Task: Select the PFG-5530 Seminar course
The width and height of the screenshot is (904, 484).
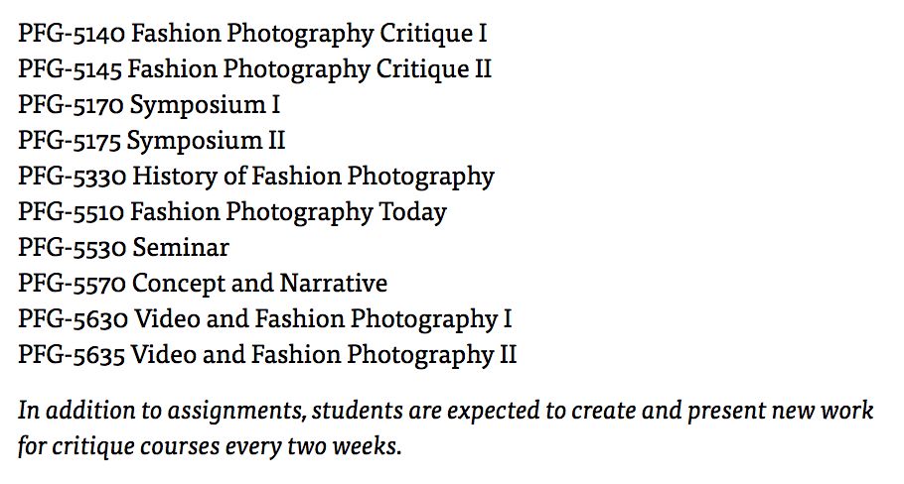Action: (123, 248)
